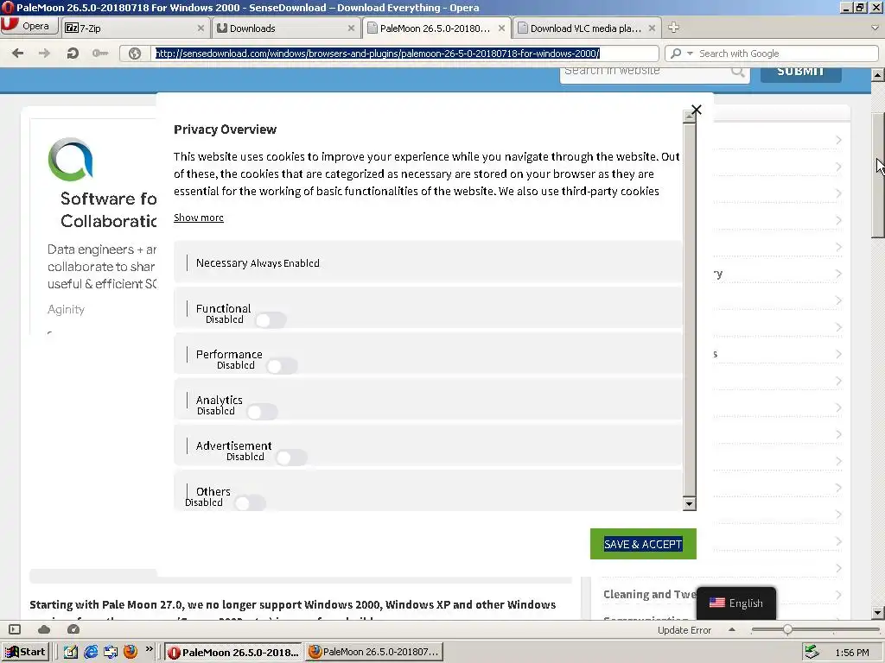
Task: Open the Windows Start menu
Action: point(25,653)
